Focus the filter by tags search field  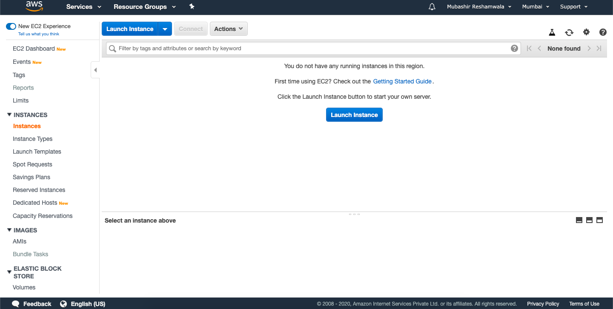click(x=313, y=49)
